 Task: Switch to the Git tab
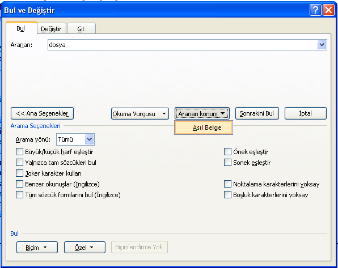tap(81, 29)
